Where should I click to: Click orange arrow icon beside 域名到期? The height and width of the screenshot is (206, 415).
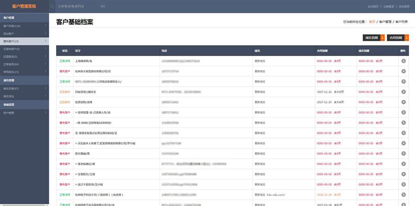coord(382,38)
